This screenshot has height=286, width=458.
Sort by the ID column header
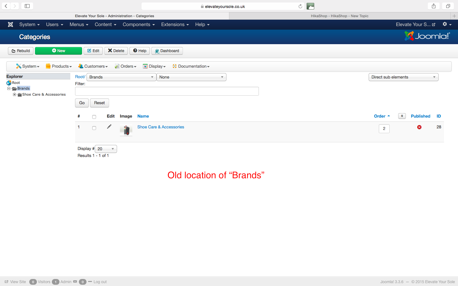coord(439,116)
